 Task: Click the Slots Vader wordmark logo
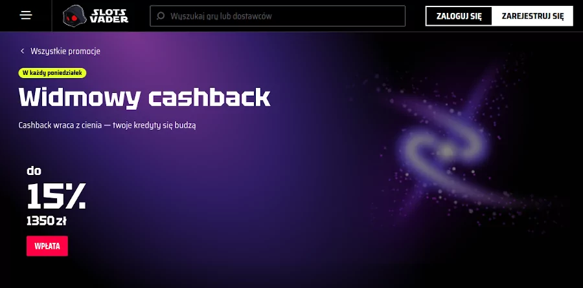coord(109,16)
